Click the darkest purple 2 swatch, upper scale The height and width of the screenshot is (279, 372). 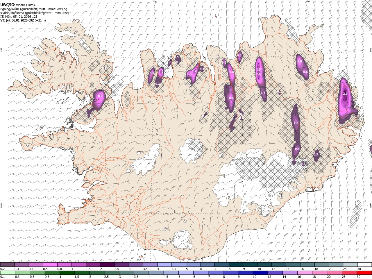[x=107, y=264]
